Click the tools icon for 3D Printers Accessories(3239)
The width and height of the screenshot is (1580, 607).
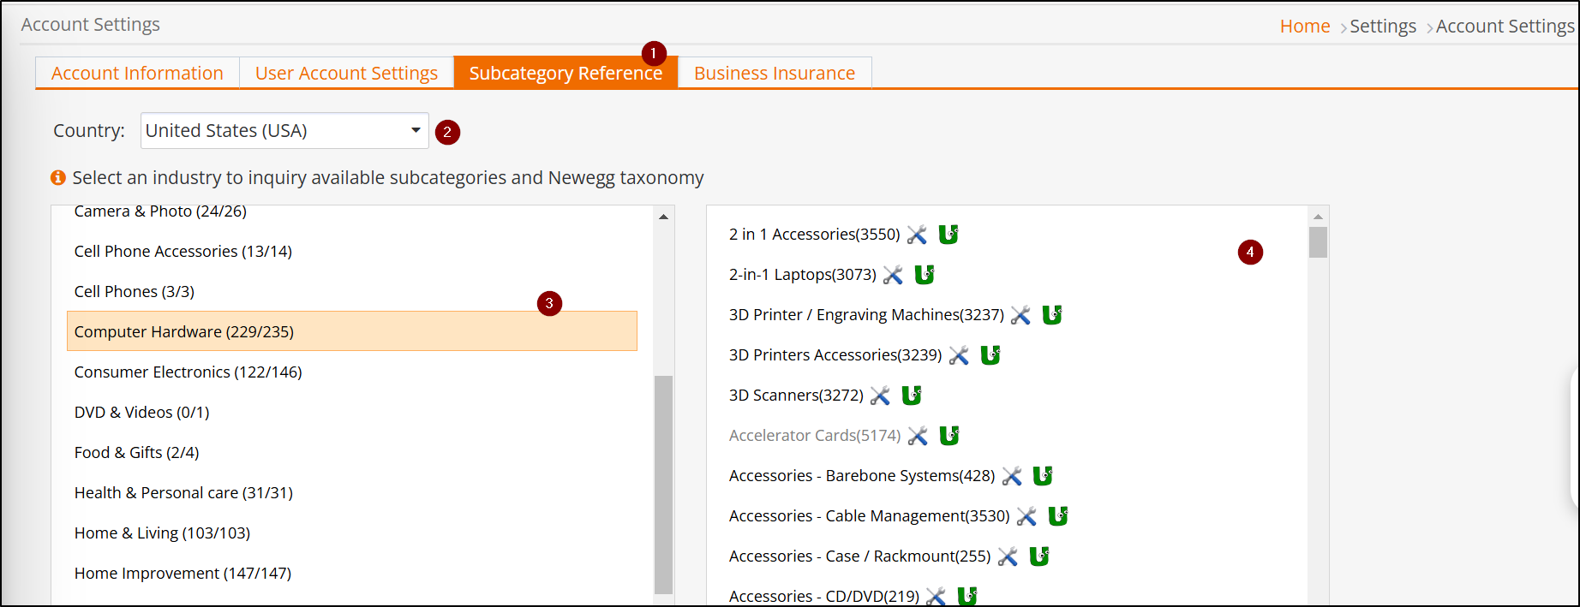pos(959,355)
